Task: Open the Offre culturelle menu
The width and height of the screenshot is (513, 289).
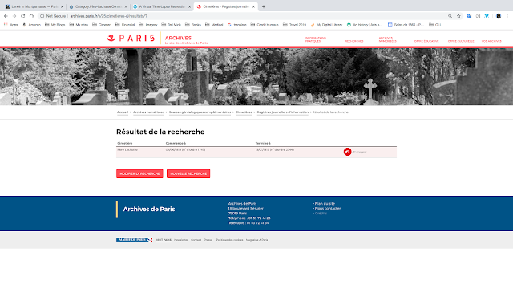Action: point(461,41)
